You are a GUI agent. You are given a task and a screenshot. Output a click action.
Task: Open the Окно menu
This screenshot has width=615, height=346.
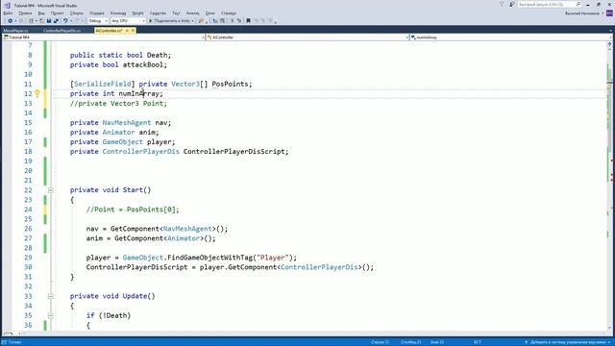[210, 12]
